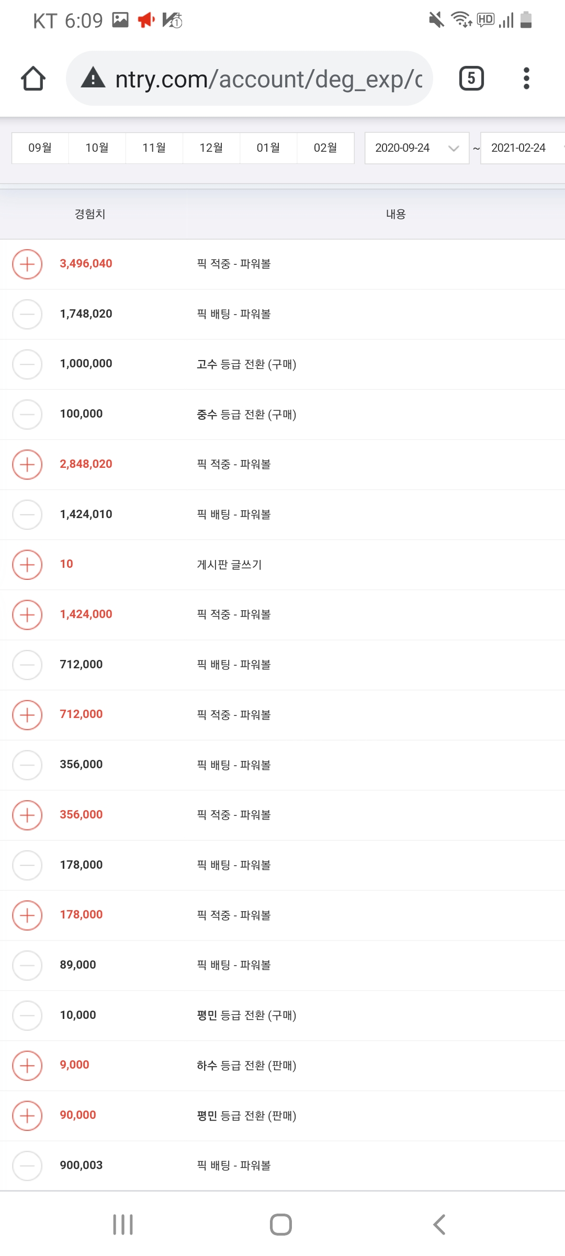Click the 고수 등급 전환 (구매) entry
The image size is (565, 1256).
246,364
